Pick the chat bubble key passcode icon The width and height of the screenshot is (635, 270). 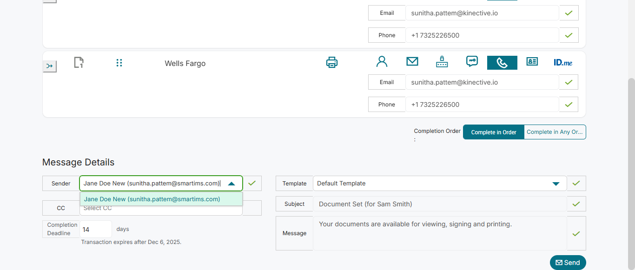(x=472, y=62)
